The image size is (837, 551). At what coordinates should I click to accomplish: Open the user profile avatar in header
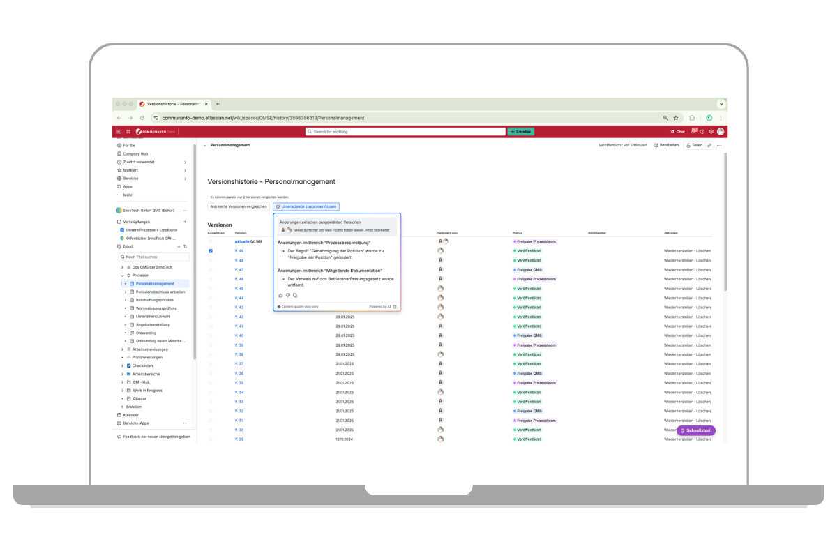click(720, 131)
